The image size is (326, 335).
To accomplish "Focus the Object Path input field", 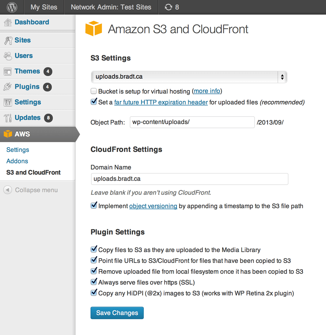I will [192, 122].
